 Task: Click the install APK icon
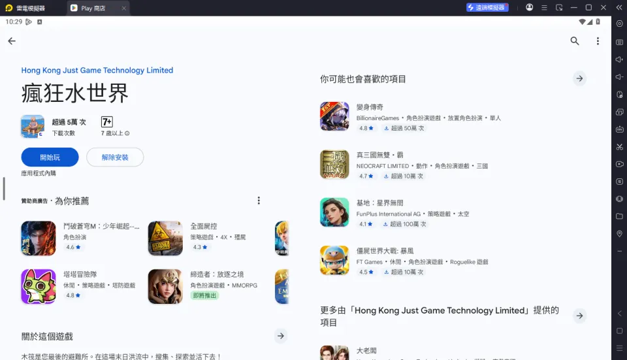[x=619, y=129]
